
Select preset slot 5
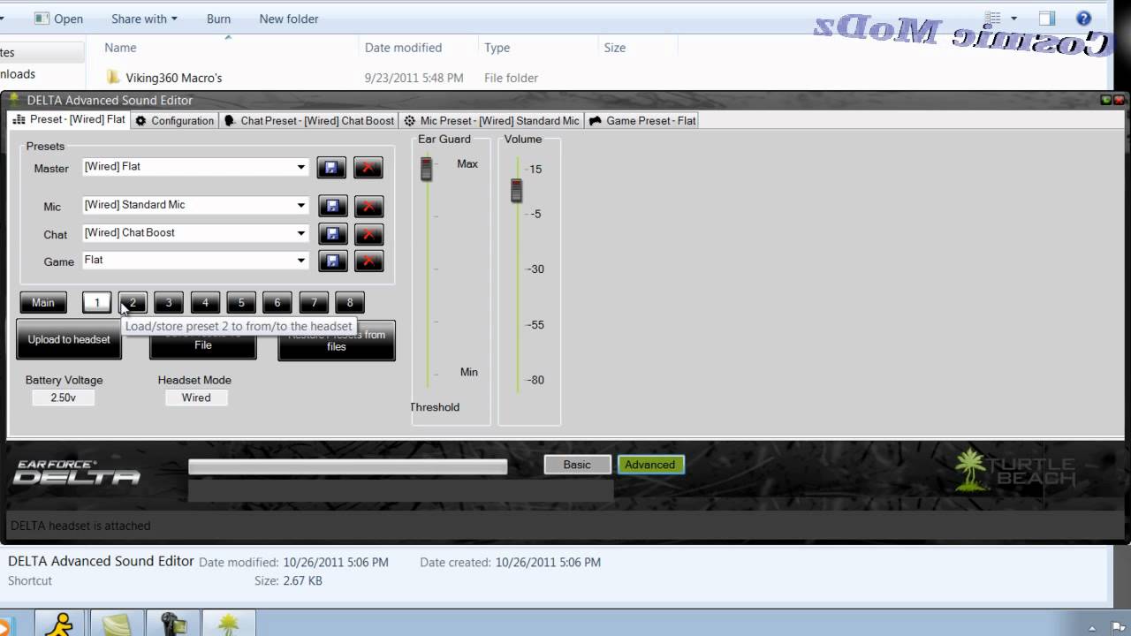tap(241, 303)
